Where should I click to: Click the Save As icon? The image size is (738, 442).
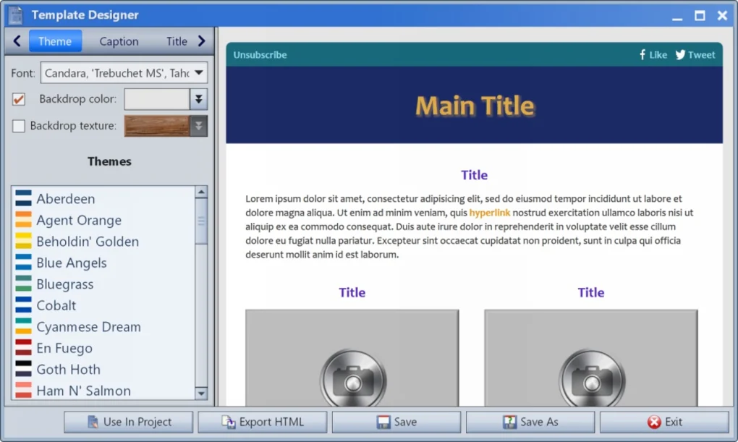pos(509,422)
